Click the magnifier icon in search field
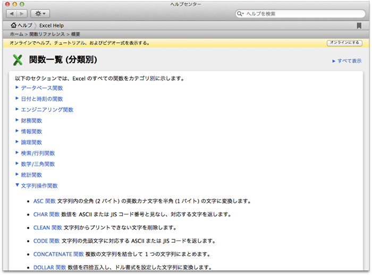Screen dimensions: 372x275 point(240,14)
